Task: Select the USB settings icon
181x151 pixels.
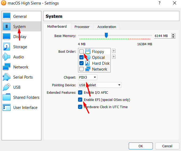Action: coord(7,87)
